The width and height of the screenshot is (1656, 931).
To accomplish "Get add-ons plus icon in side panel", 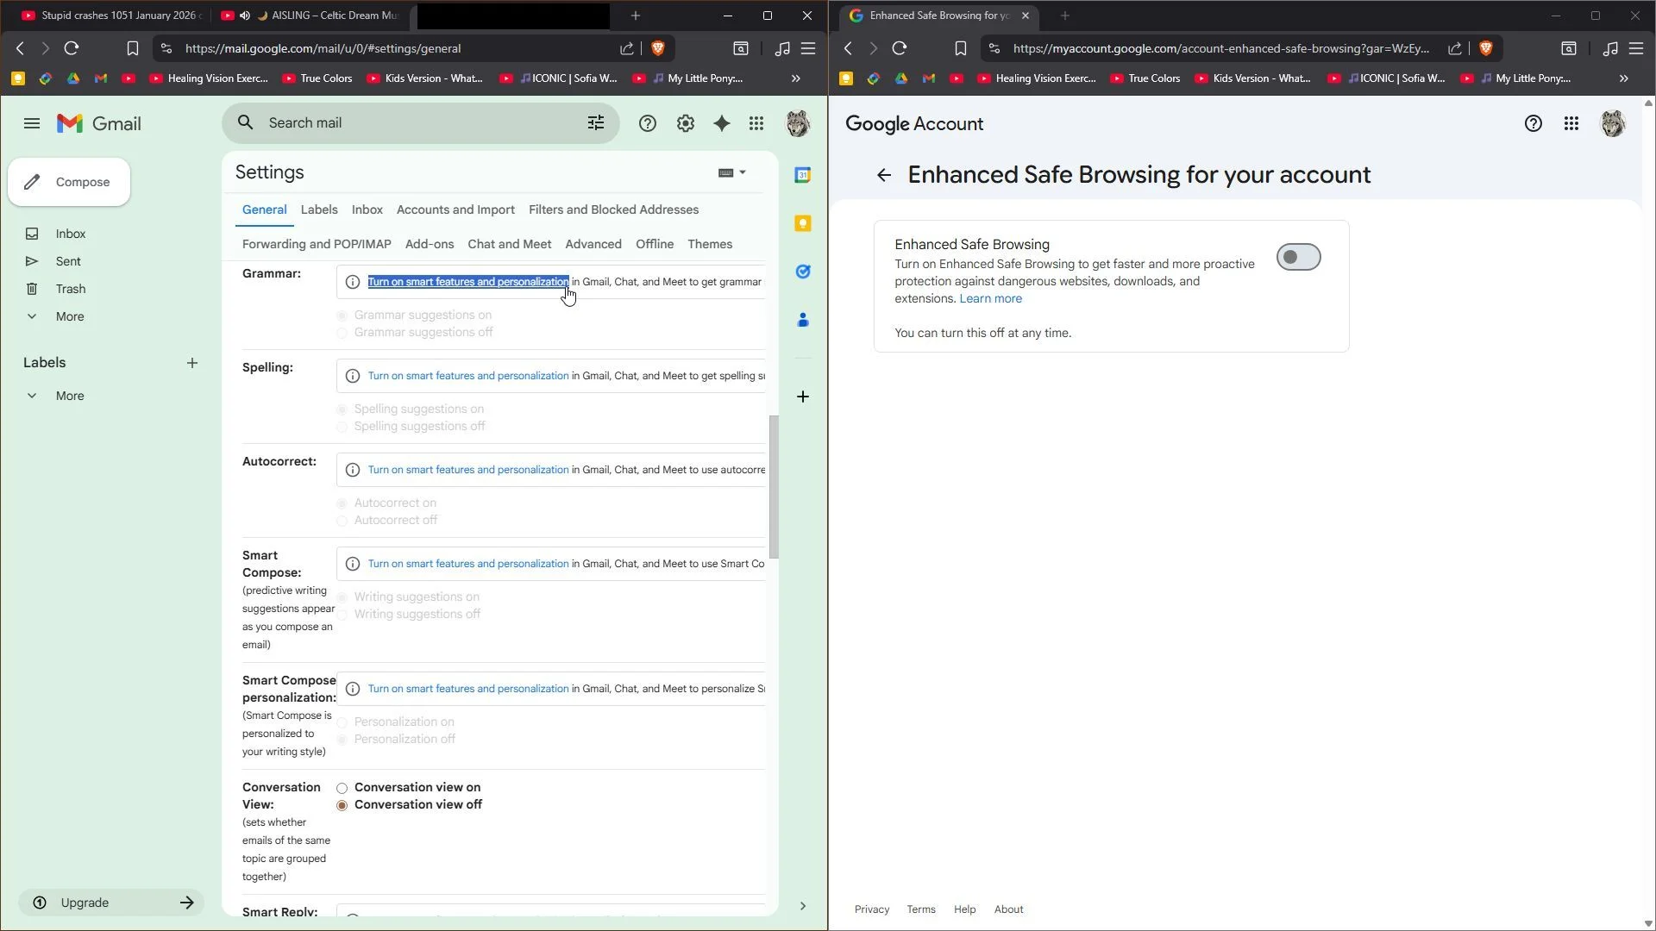I will coord(803,397).
